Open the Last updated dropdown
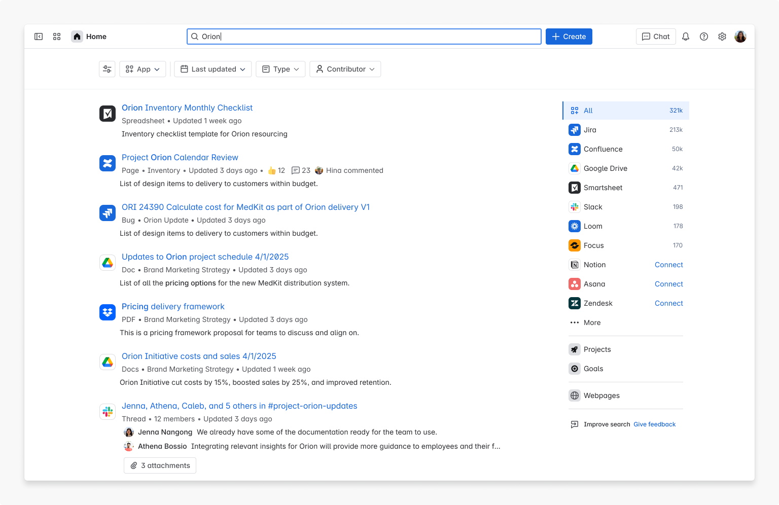 213,69
